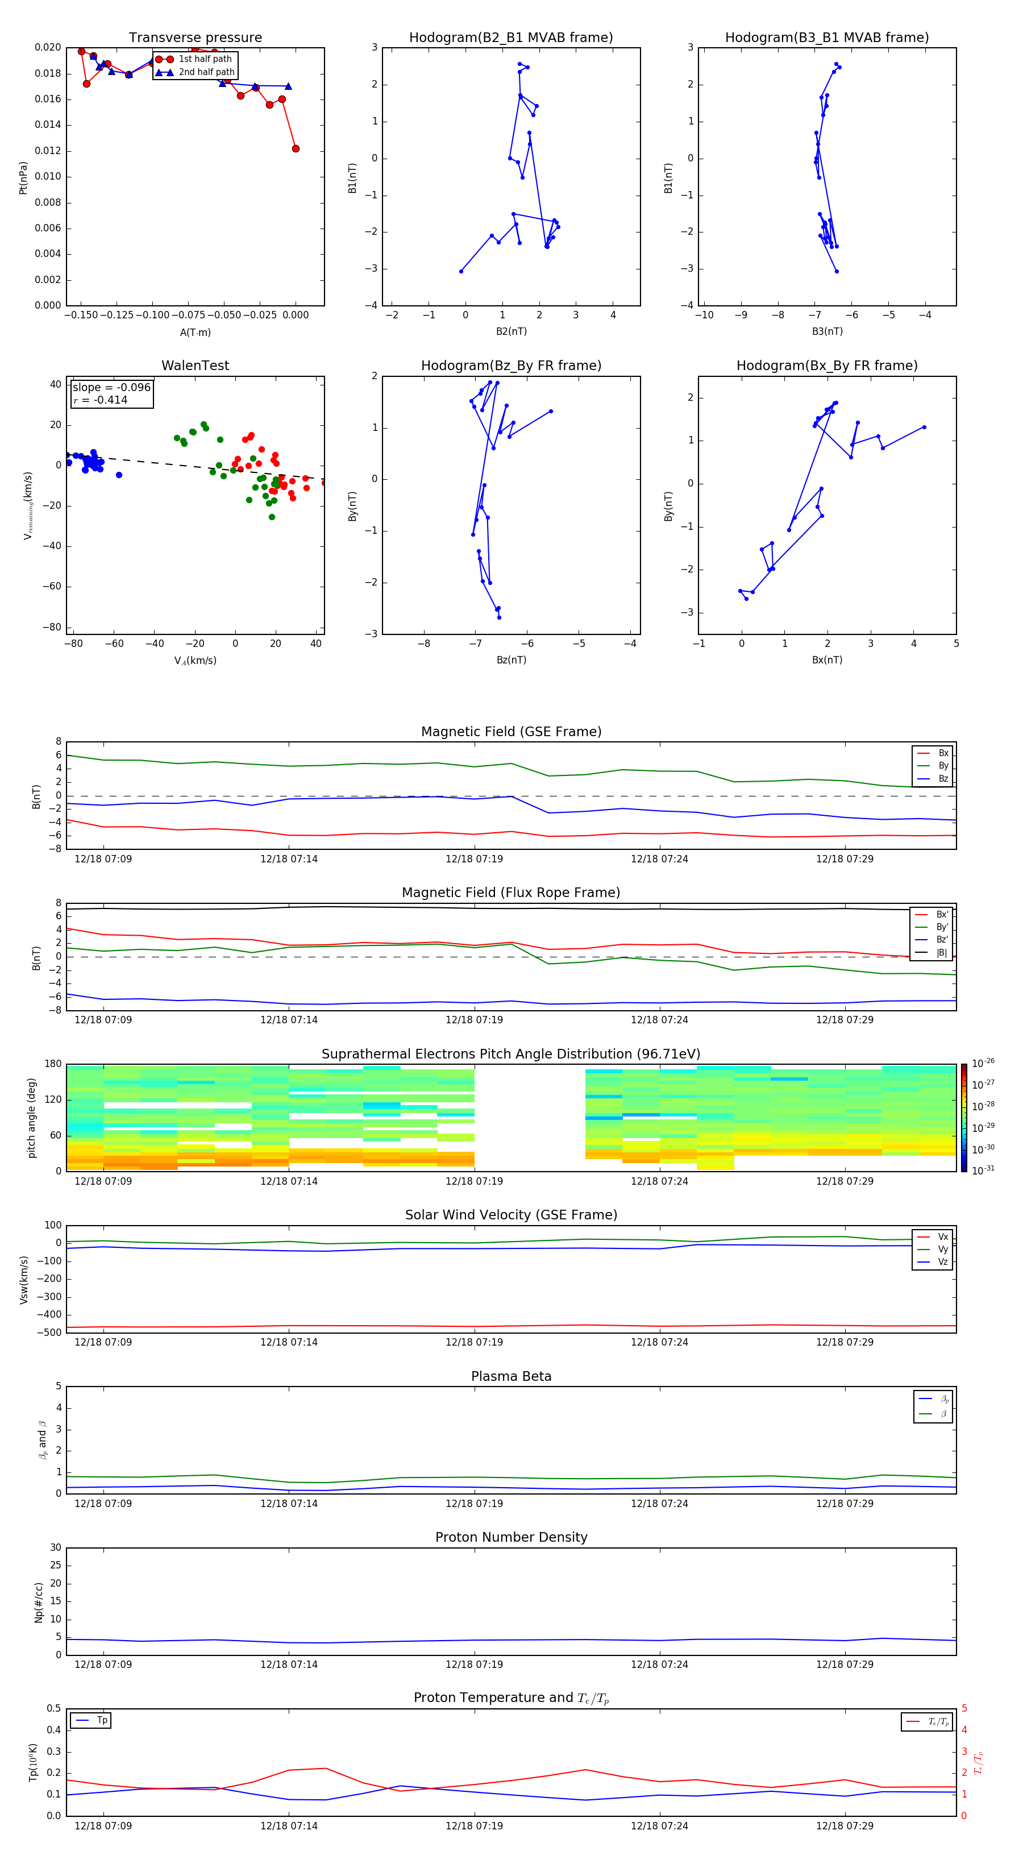The height and width of the screenshot is (1876, 1023).
Task: Click the 'Np(#/cc)' axis label
Action: pos(39,1601)
